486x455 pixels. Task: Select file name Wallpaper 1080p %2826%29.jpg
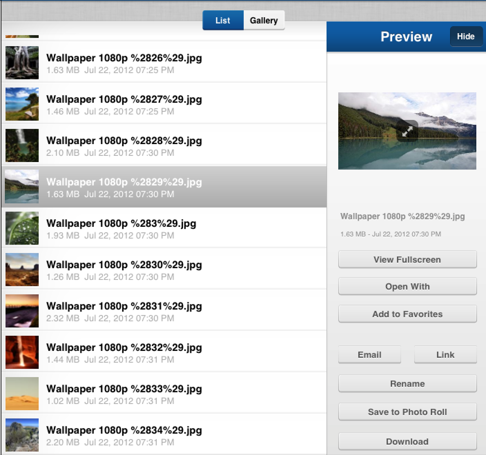124,58
